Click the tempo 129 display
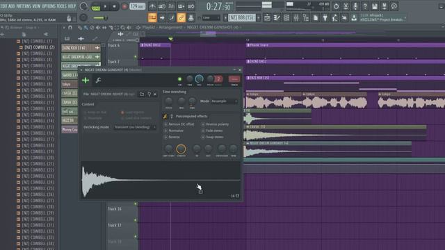445x250 pixels. click(138, 6)
